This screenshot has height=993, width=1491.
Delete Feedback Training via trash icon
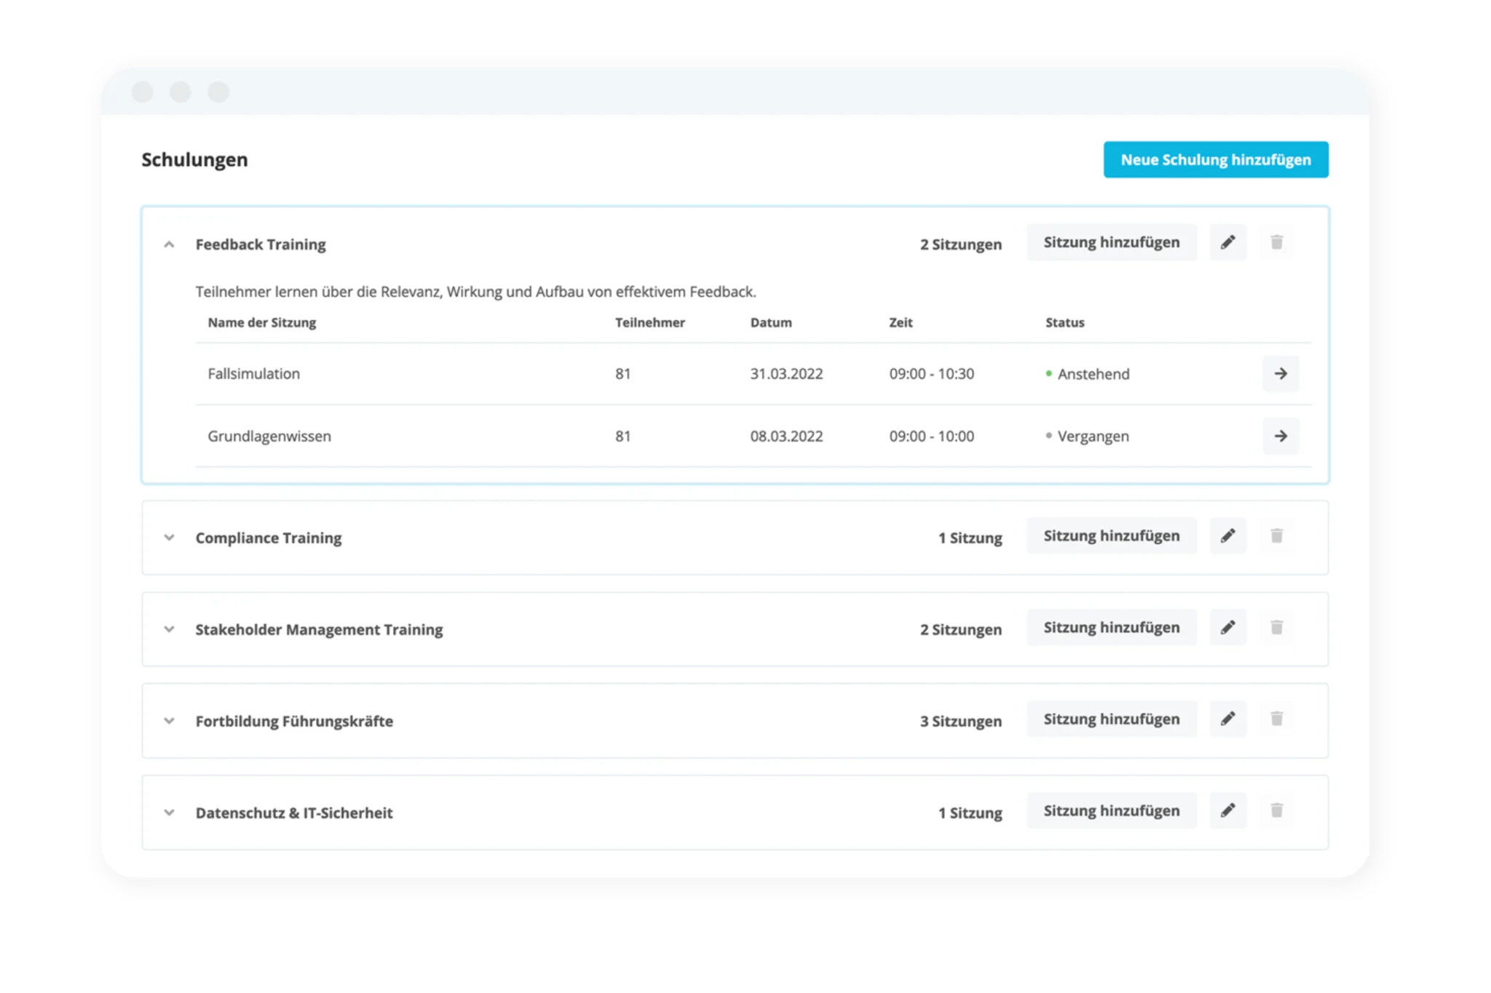(x=1276, y=242)
